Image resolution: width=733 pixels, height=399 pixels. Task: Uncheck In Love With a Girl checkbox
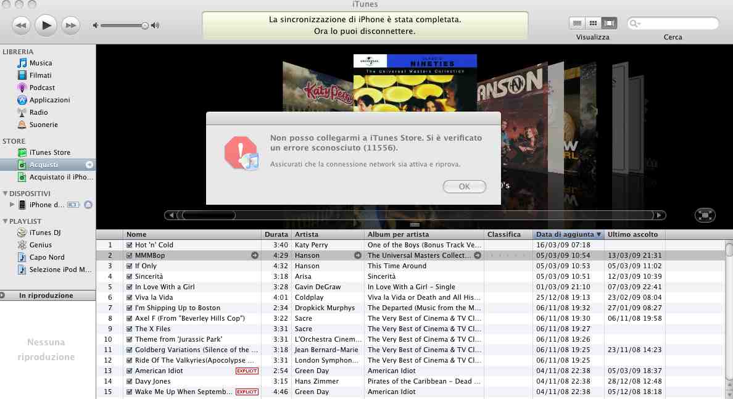click(x=130, y=287)
